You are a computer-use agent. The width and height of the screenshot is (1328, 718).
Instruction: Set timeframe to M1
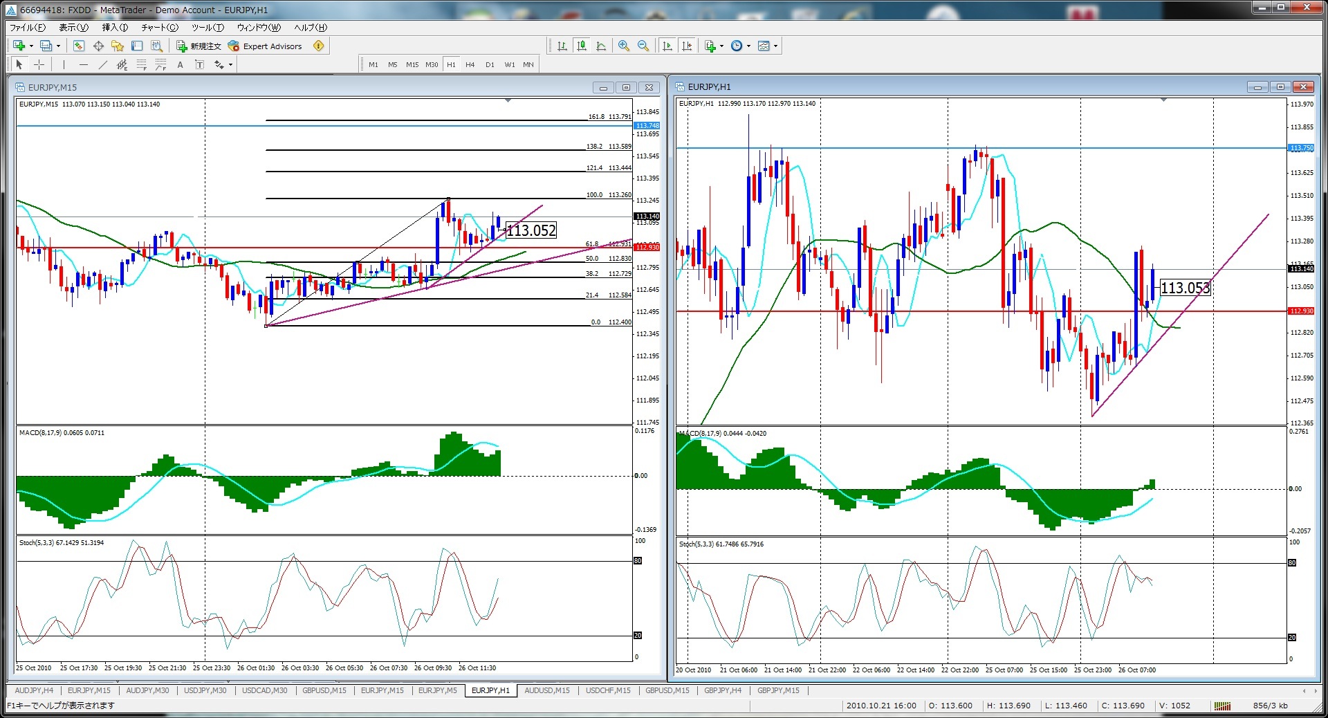click(x=373, y=64)
